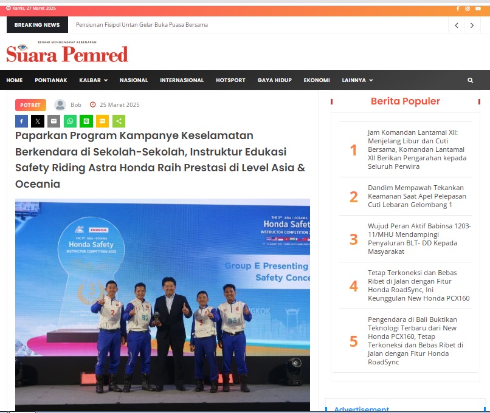Open popular article 'Wujud Peran Aktif Babinsa'

[419, 239]
